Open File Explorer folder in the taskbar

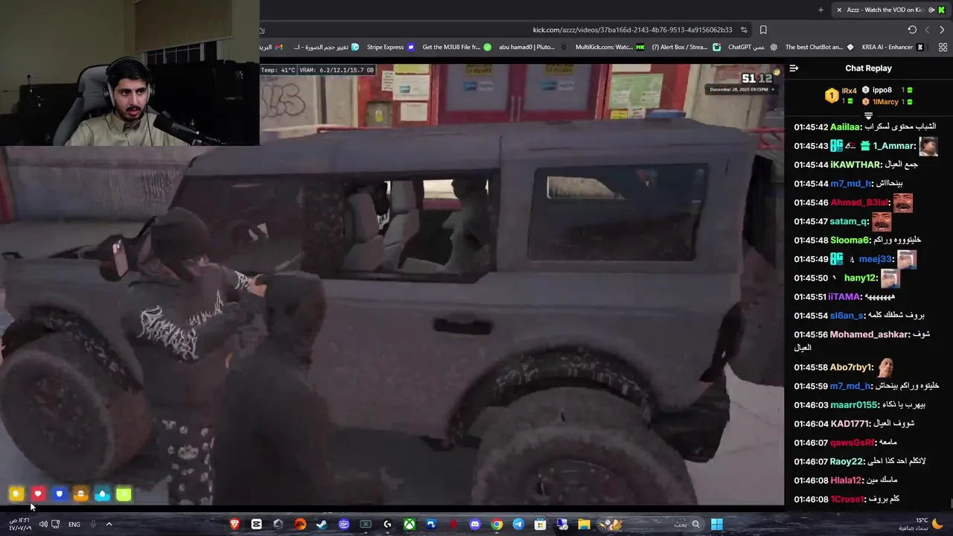point(584,524)
